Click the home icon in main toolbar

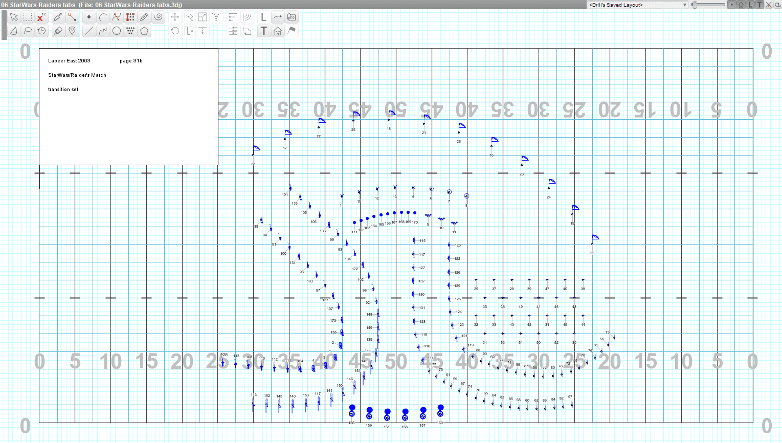click(x=278, y=31)
